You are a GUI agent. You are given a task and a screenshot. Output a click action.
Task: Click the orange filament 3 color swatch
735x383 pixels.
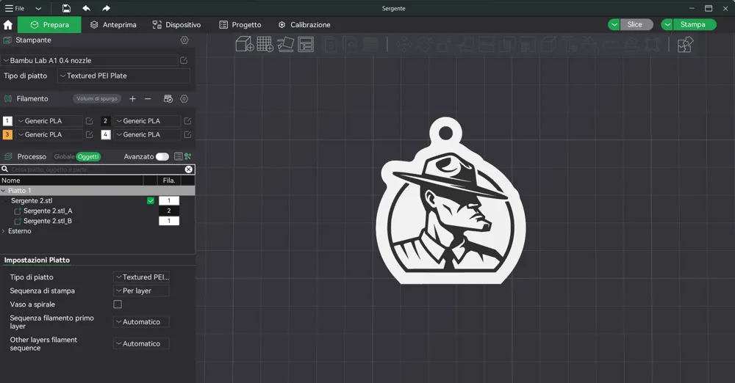click(x=7, y=135)
